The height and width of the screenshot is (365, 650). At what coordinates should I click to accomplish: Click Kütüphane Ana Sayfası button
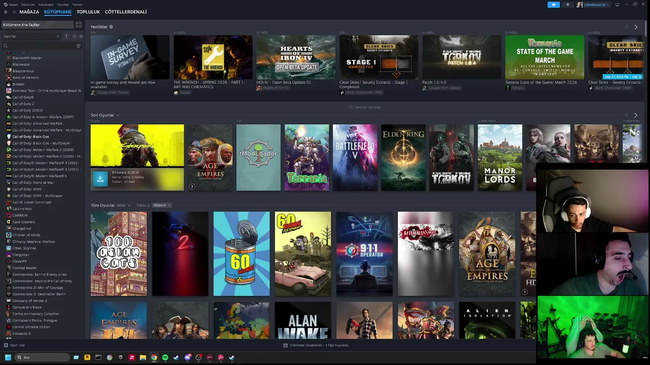[x=38, y=24]
